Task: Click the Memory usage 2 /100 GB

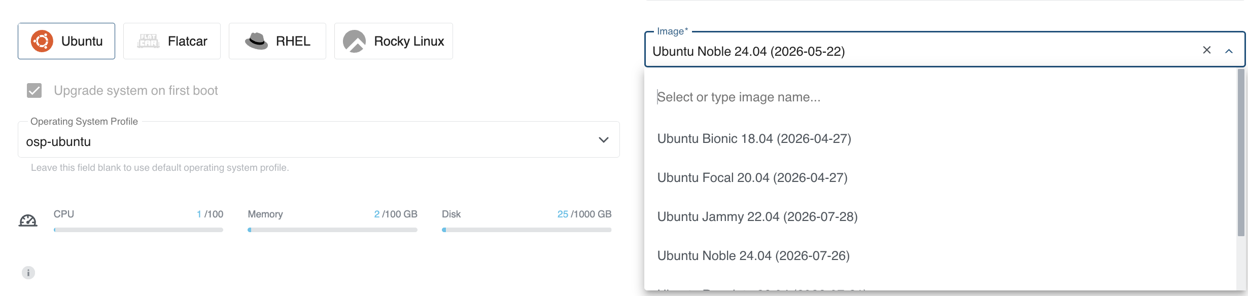Action: tap(396, 214)
